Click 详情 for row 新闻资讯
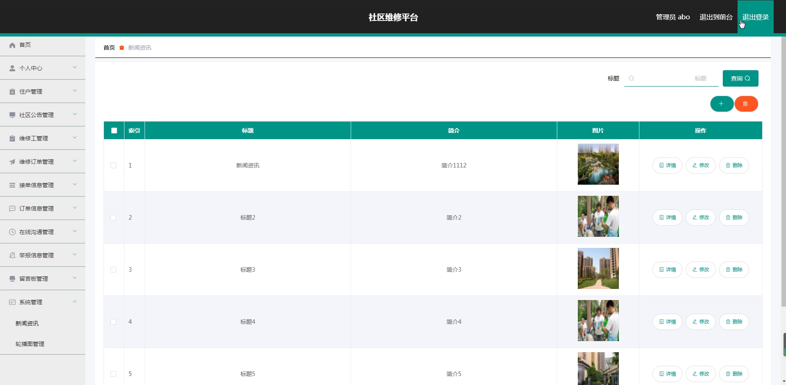The height and width of the screenshot is (385, 786). pyautogui.click(x=667, y=165)
